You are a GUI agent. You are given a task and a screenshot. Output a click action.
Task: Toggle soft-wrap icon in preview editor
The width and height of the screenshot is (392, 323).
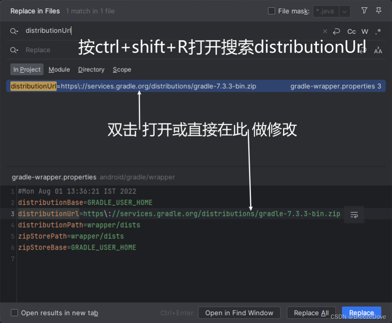click(354, 215)
